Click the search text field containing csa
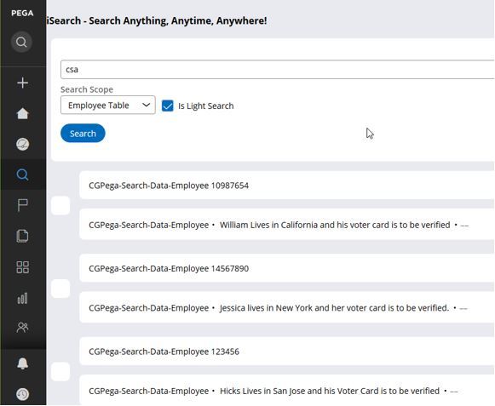The height and width of the screenshot is (406, 495). 277,70
